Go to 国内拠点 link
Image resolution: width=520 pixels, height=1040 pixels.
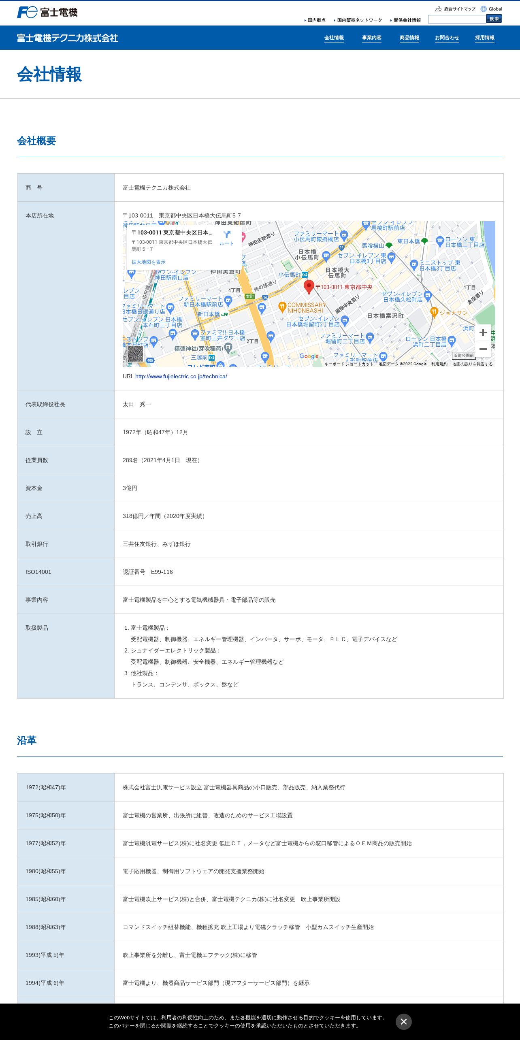coord(315,20)
